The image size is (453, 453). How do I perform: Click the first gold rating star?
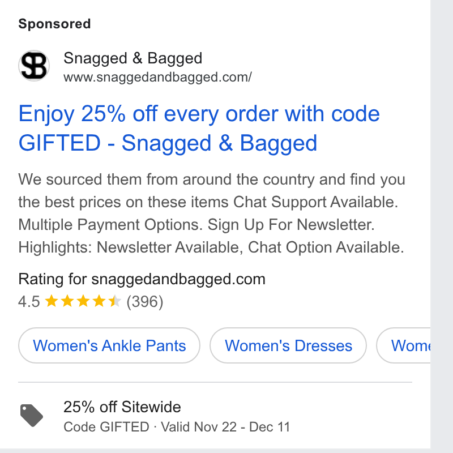pyautogui.click(x=52, y=301)
